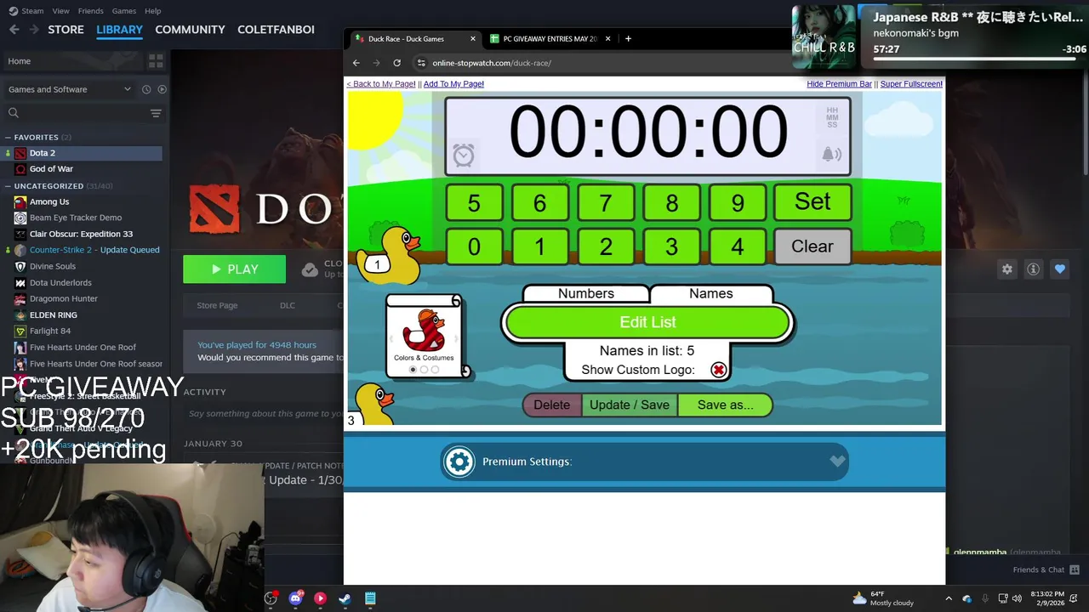Click the Clear timer button

click(x=812, y=246)
